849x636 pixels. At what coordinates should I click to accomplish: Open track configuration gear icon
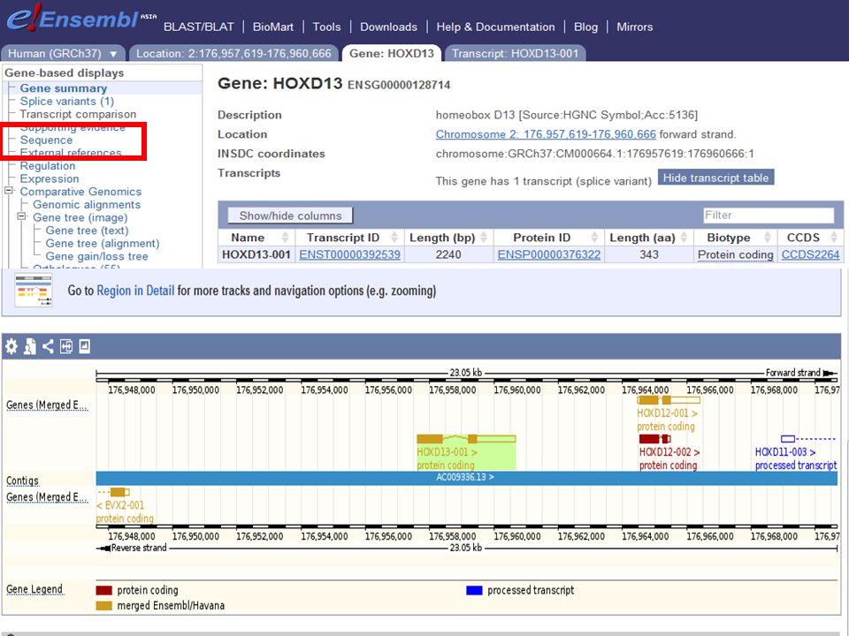11,346
